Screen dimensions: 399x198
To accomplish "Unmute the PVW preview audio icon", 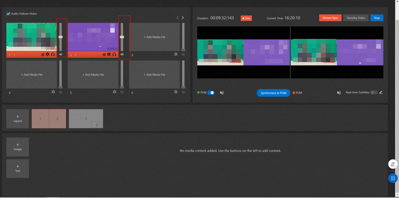I will pos(222,93).
